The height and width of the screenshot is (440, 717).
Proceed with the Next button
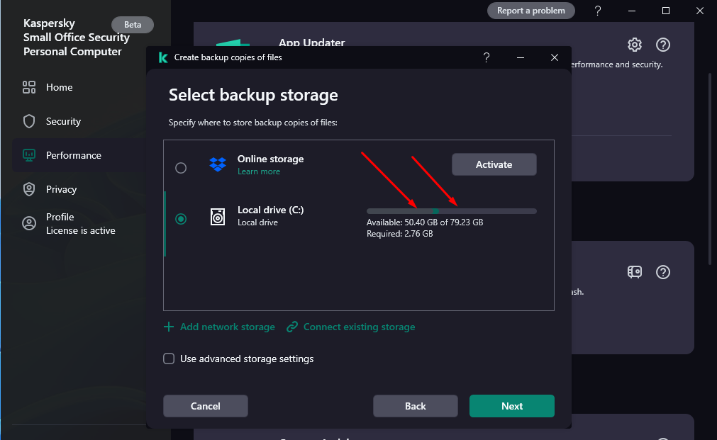(511, 406)
